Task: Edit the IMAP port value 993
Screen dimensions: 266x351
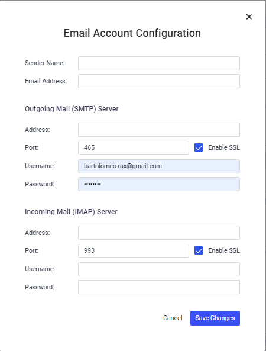Action: [134, 251]
